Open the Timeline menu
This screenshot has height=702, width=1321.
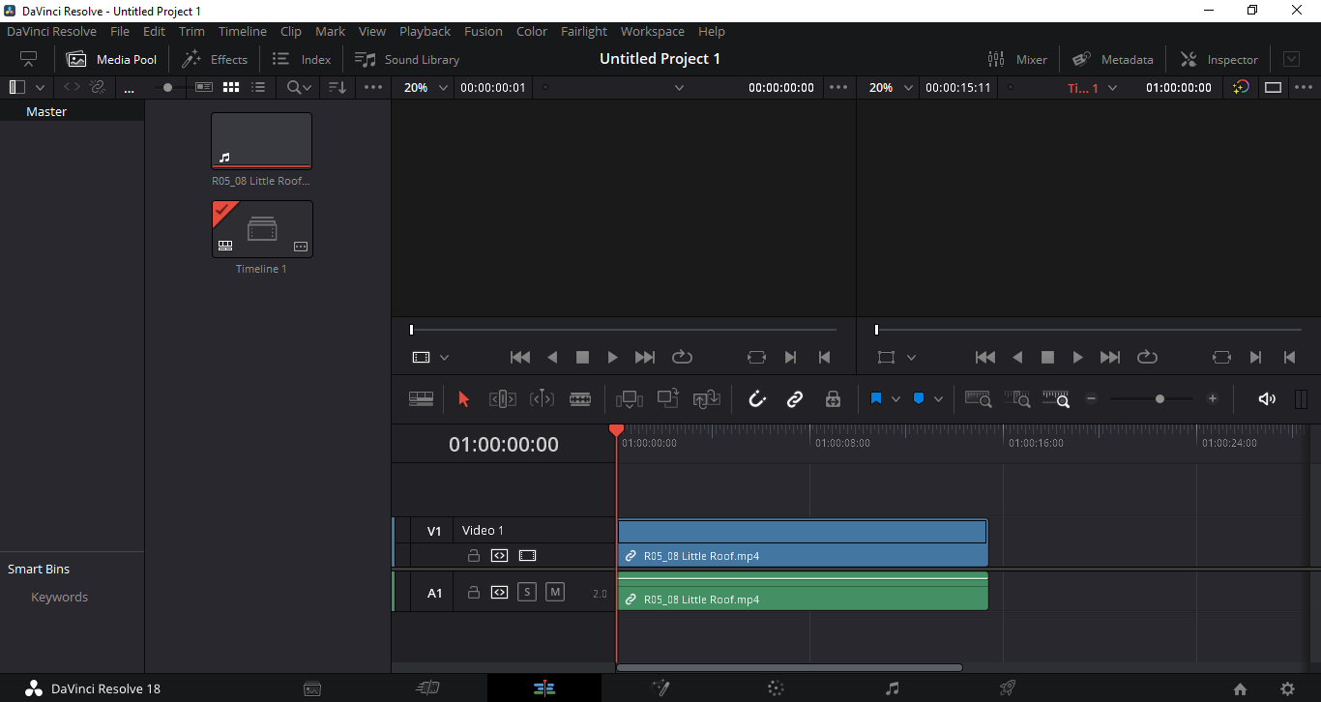point(242,31)
